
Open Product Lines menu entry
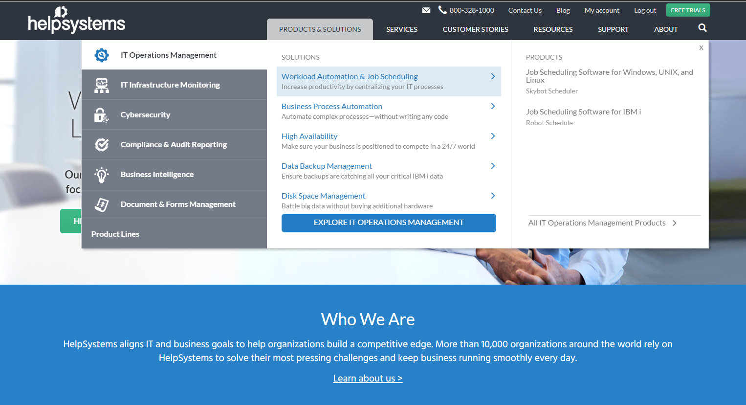coord(174,234)
